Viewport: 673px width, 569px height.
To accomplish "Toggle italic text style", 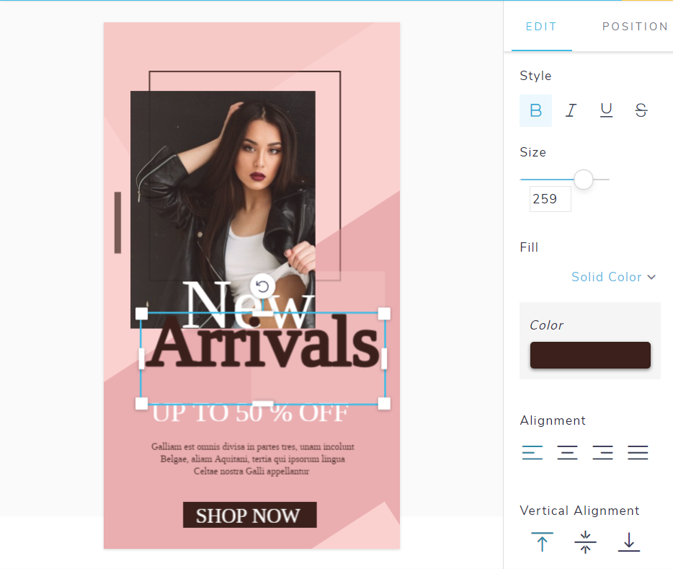I will (571, 110).
